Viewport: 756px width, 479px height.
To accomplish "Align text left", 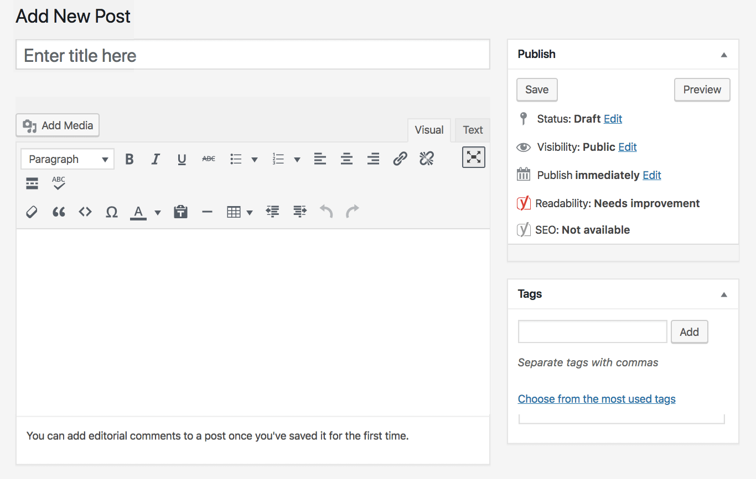I will pos(320,159).
